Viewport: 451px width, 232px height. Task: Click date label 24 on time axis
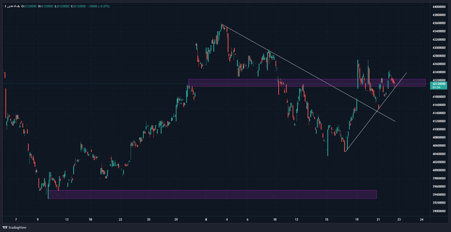[422, 219]
